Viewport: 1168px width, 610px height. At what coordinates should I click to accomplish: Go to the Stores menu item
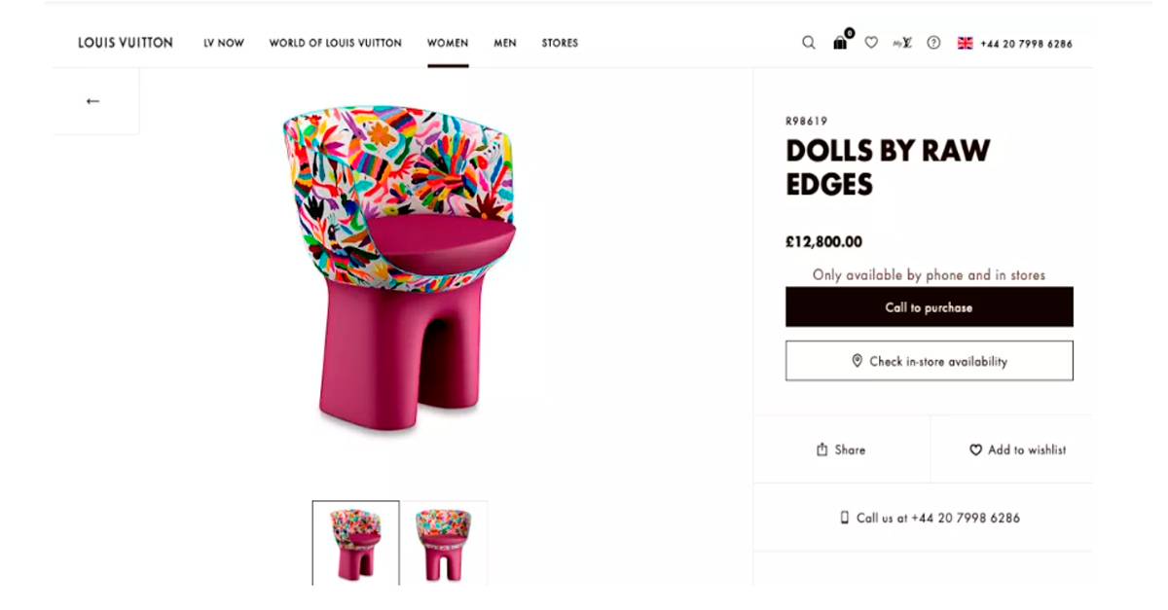pyautogui.click(x=560, y=43)
